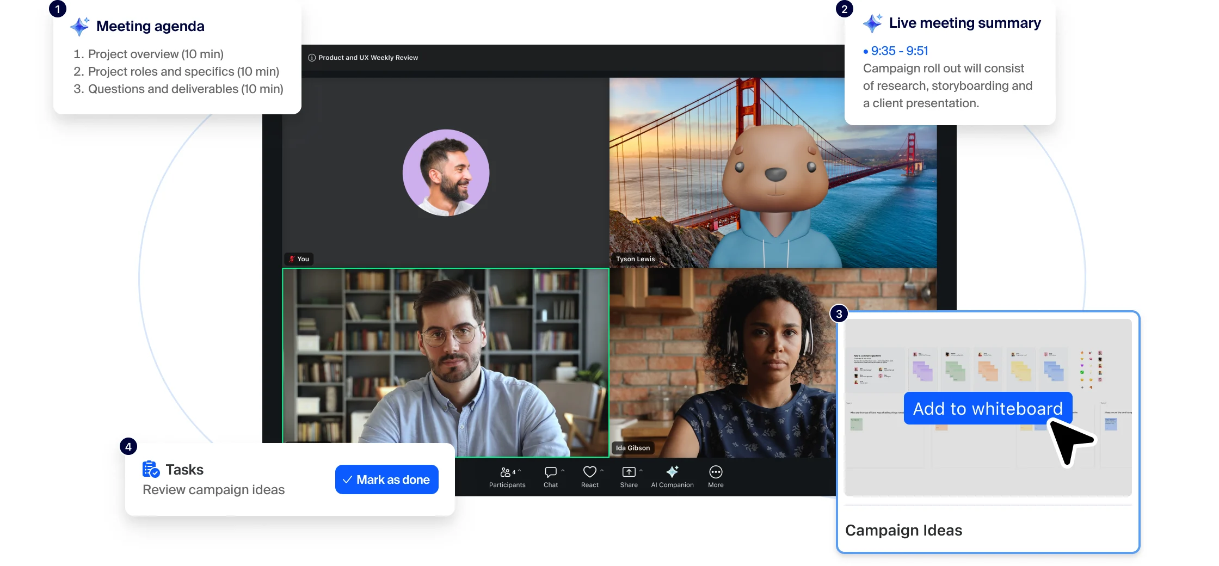
Task: Expand the Share options chevron
Action: (x=641, y=469)
